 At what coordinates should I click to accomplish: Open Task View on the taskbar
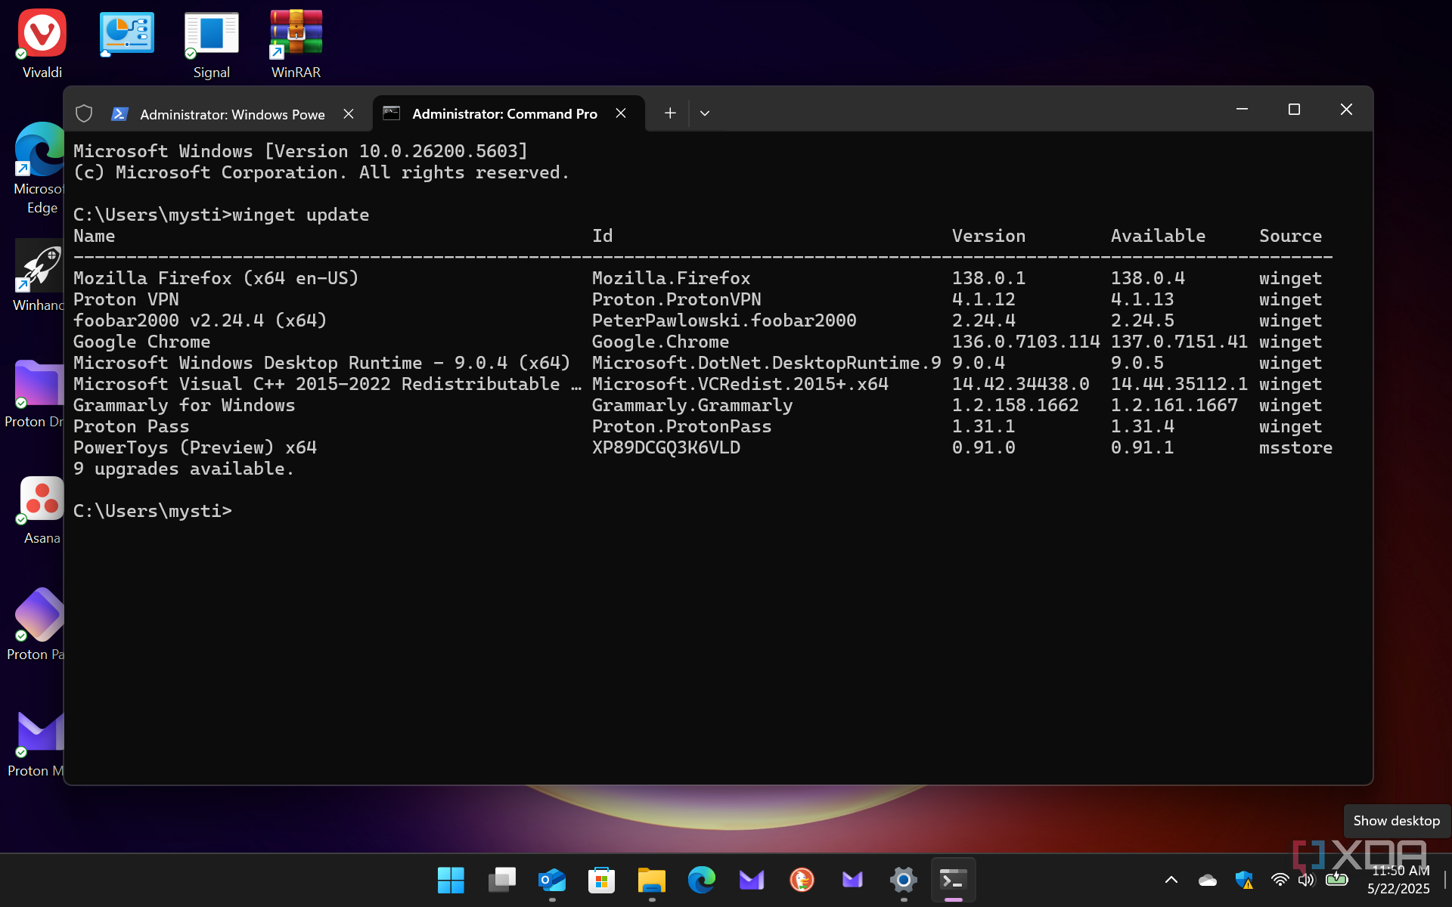501,880
